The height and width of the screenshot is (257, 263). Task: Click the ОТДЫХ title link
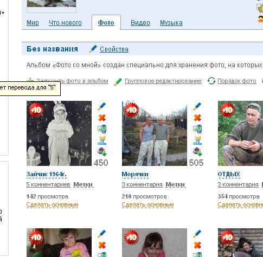229,174
